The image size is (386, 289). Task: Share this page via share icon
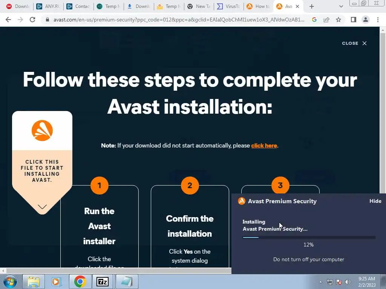[x=326, y=20]
